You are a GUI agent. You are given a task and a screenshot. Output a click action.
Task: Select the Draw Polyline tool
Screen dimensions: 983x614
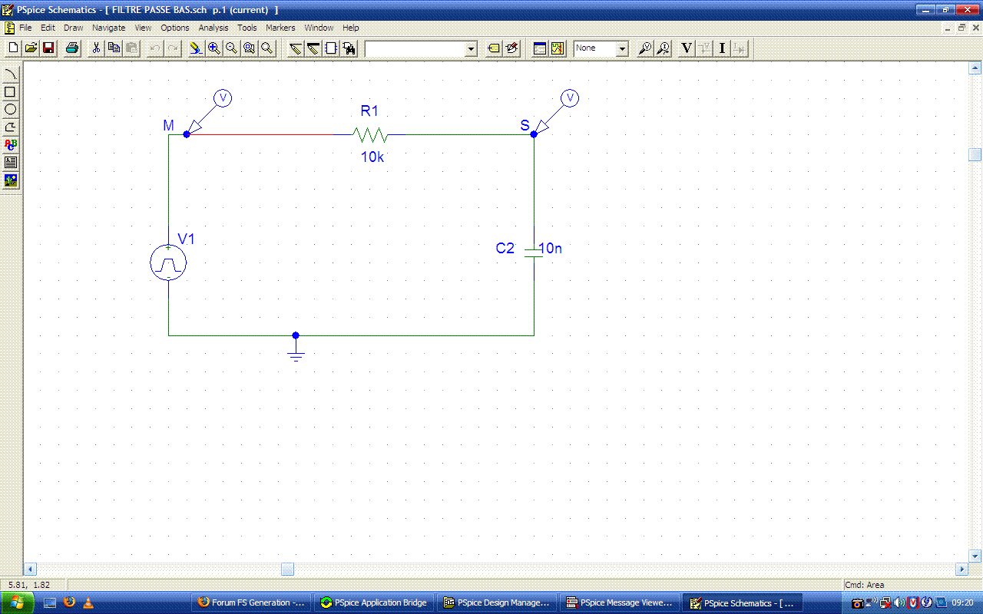[x=11, y=127]
